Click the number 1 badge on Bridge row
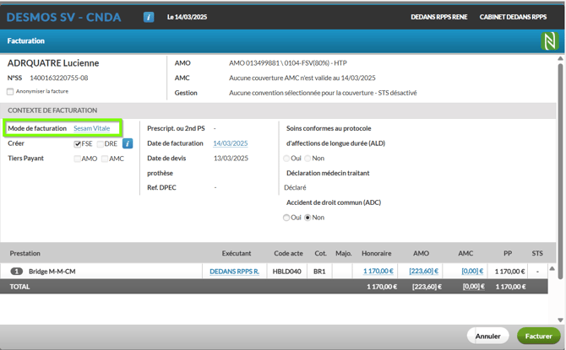The image size is (566, 350). [16, 272]
